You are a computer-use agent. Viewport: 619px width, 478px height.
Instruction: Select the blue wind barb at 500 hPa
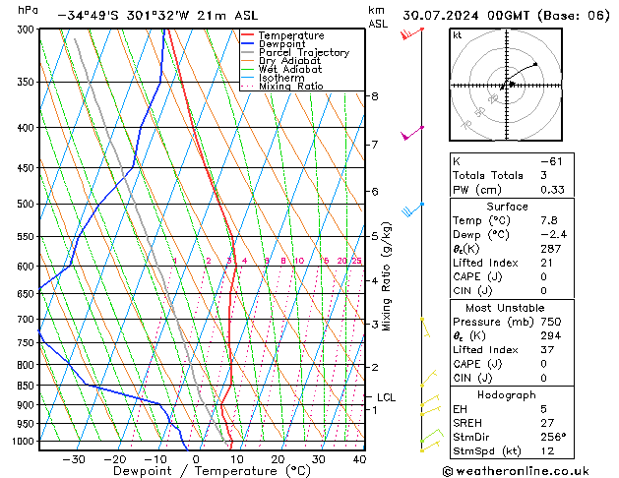pos(411,209)
